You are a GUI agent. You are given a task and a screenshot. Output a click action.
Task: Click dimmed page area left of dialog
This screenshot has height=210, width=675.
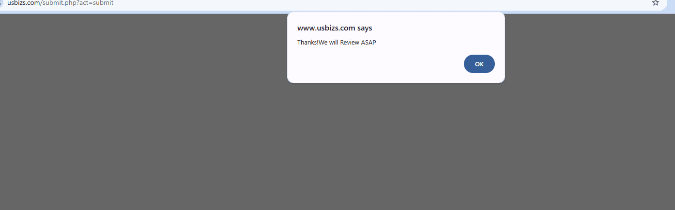[145, 97]
